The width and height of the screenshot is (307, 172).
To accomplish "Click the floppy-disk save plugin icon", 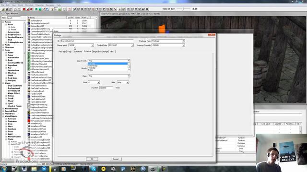I will 7,9.
